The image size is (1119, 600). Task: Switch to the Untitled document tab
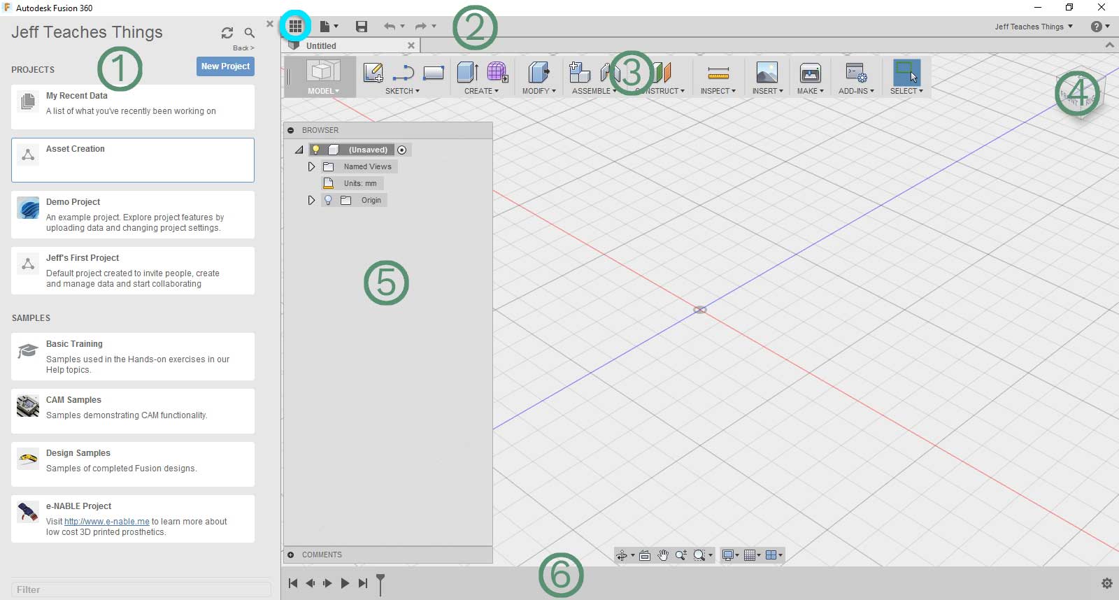coord(321,45)
